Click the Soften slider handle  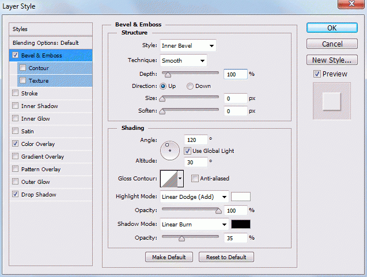click(162, 111)
